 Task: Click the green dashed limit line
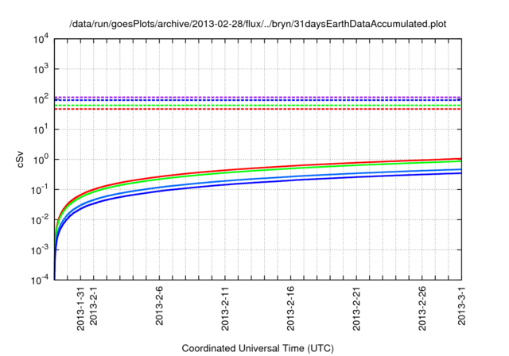click(x=258, y=106)
